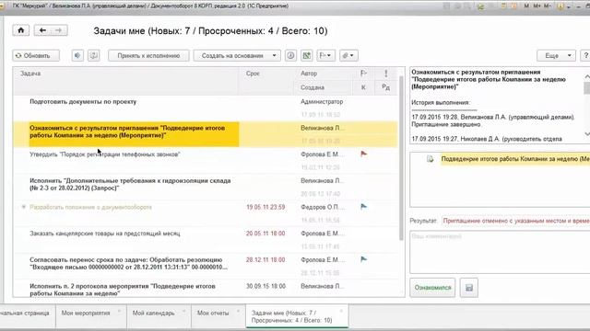Select task Утвердить Порядок регистрации телефонных звонков
The height and width of the screenshot is (331, 590).
[105, 154]
